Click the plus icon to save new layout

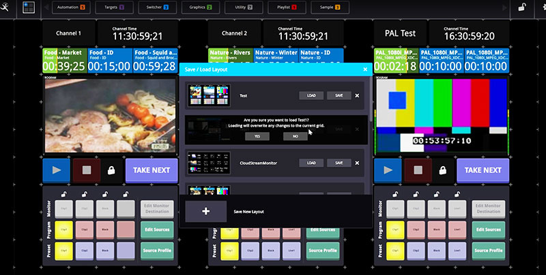[x=205, y=212]
